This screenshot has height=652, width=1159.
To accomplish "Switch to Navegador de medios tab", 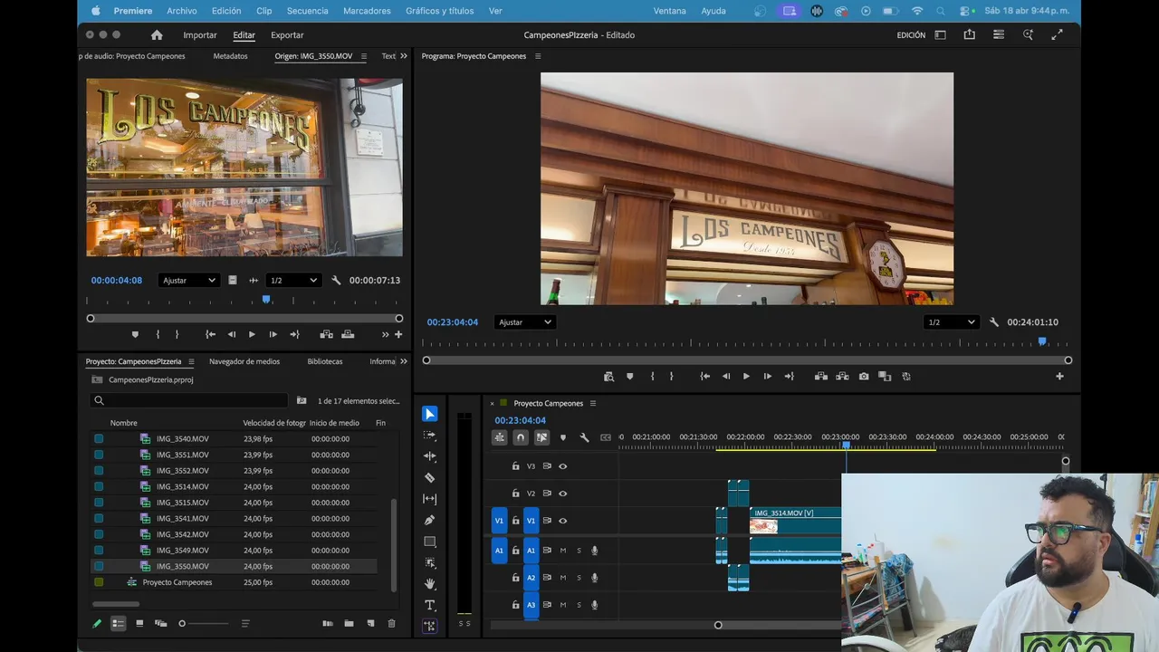I will coord(244,361).
